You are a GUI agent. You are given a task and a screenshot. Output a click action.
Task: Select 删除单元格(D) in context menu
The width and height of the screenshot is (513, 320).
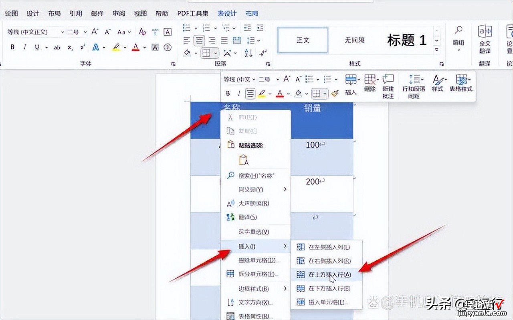coord(255,260)
